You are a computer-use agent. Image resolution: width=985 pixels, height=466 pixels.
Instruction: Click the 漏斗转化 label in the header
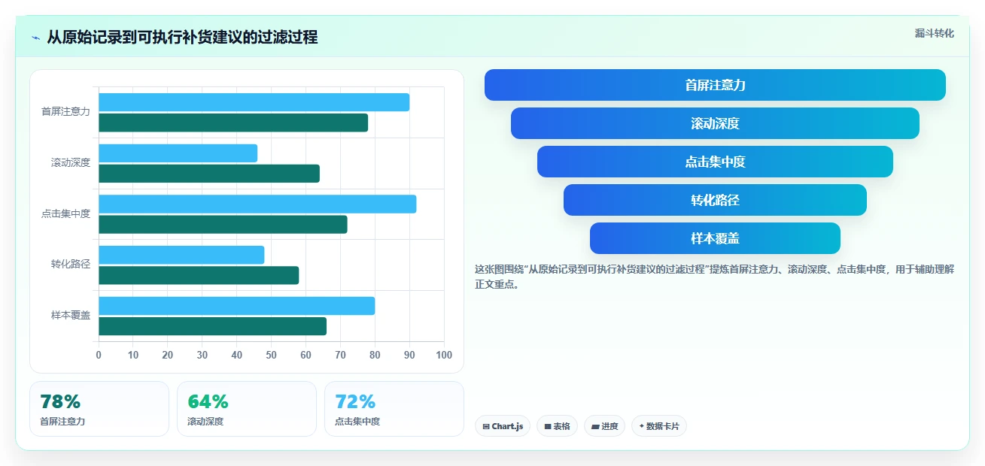point(934,33)
